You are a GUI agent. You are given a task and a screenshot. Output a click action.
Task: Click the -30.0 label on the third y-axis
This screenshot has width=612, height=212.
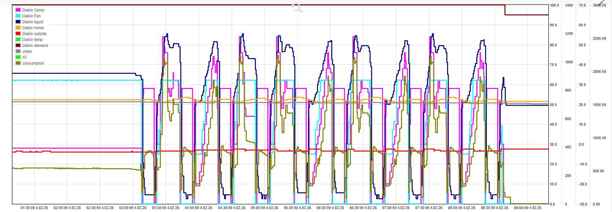pos(582,204)
